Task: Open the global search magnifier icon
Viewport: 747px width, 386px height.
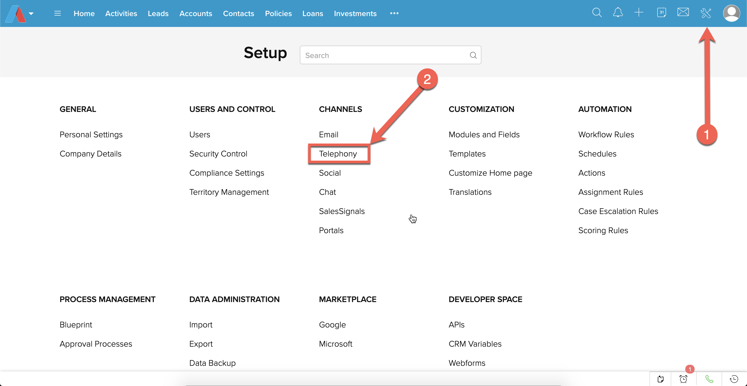Action: pyautogui.click(x=597, y=13)
